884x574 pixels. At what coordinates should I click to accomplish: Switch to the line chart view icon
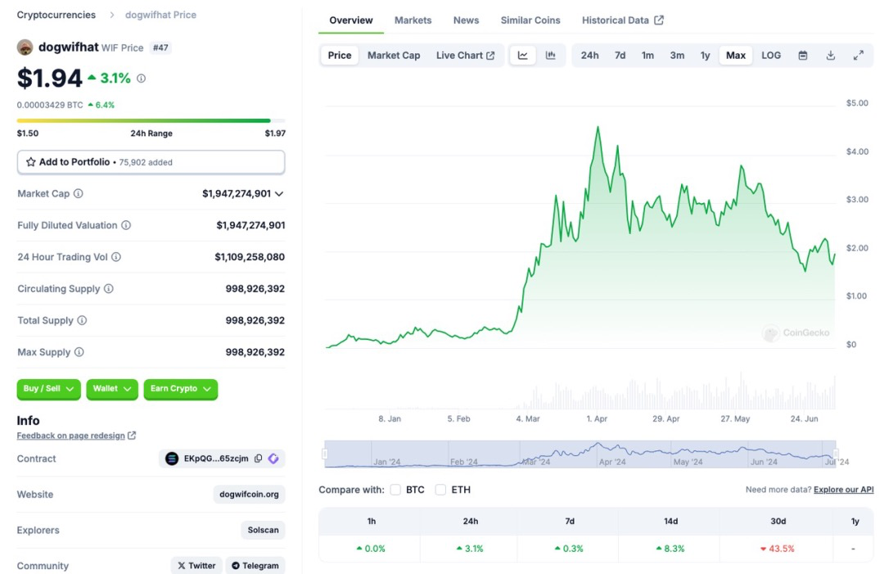(x=522, y=56)
